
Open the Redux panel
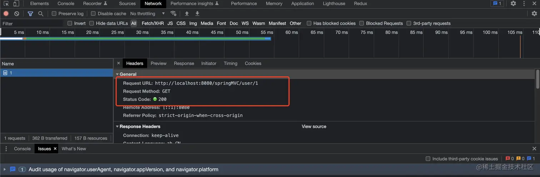[361, 4]
